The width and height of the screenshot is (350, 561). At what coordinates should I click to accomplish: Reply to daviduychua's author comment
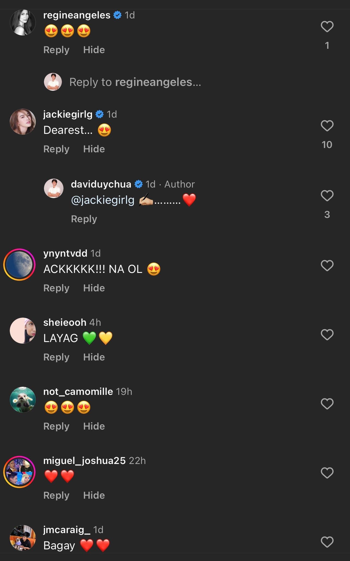[x=84, y=219]
